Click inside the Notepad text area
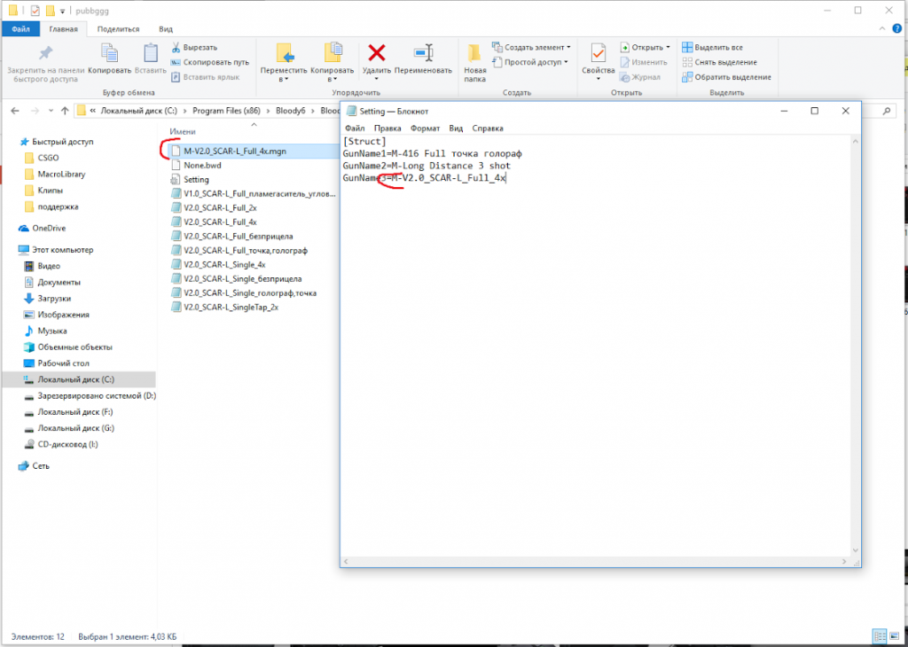The height and width of the screenshot is (647, 908). click(x=594, y=355)
